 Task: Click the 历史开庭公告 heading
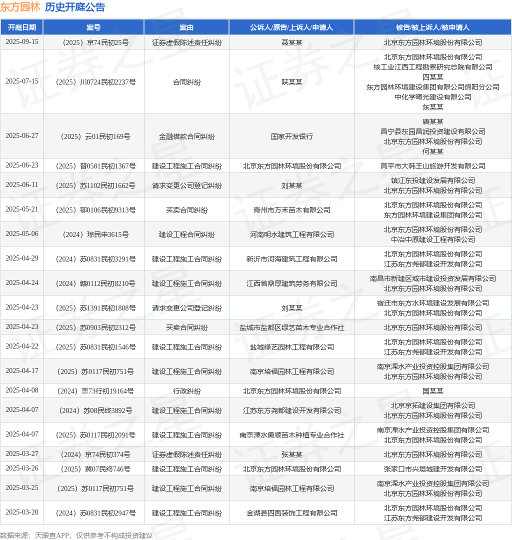point(75,7)
